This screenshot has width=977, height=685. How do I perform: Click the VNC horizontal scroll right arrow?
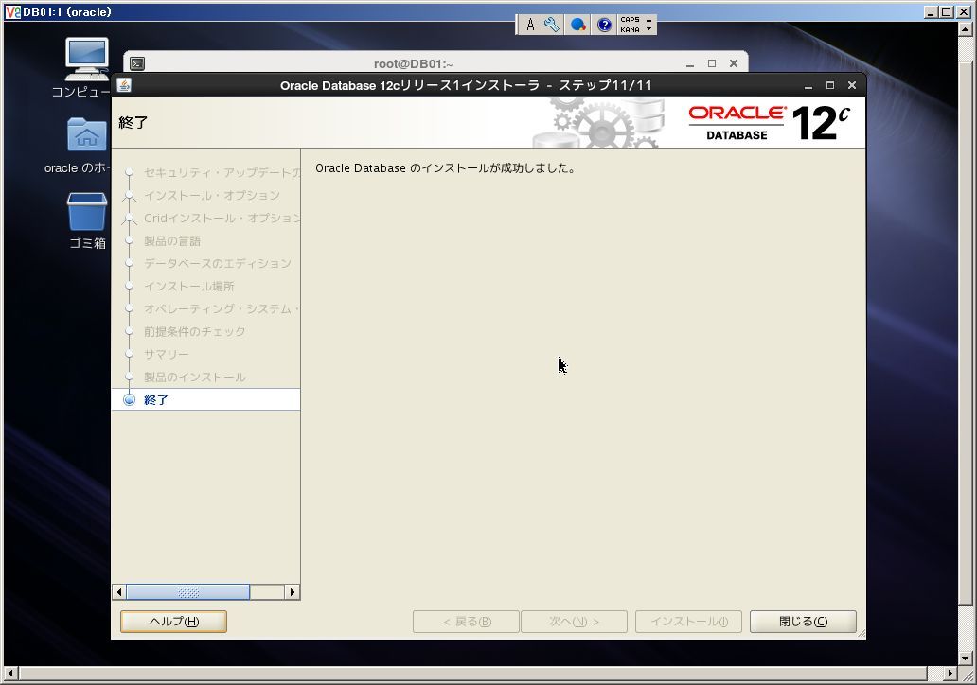coord(950,673)
